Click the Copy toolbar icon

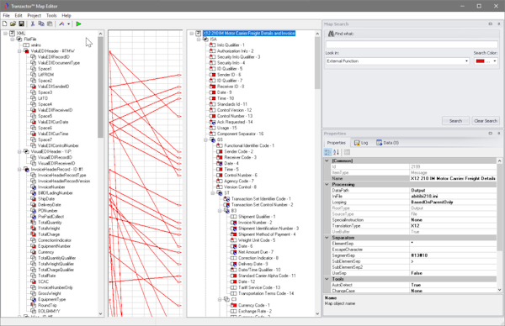pyautogui.click(x=41, y=24)
